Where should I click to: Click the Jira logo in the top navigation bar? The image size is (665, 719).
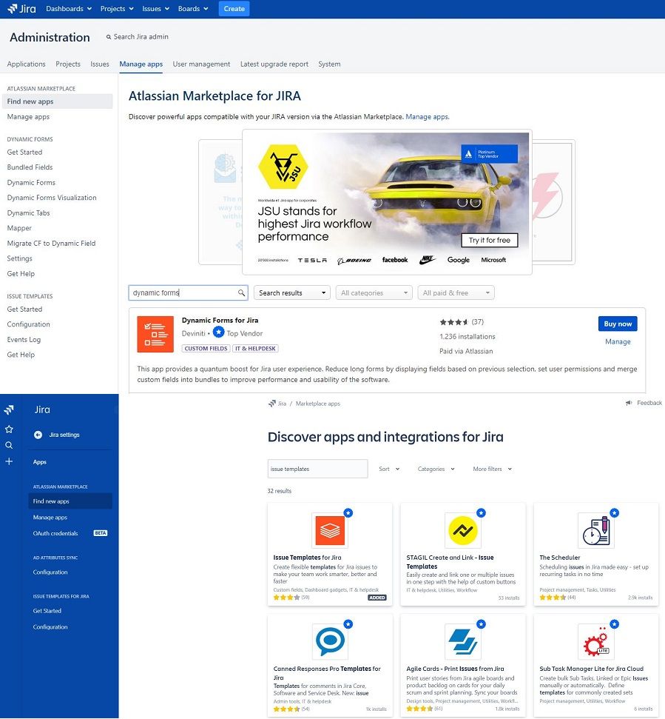[21, 9]
